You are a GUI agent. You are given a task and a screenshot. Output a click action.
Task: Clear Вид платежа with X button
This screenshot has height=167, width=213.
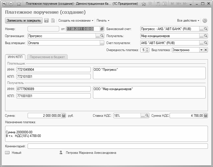206,50
